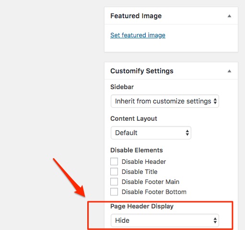Tick the Disable Footer Main checkbox
Viewport: 245px width, 230px height.
pyautogui.click(x=114, y=182)
